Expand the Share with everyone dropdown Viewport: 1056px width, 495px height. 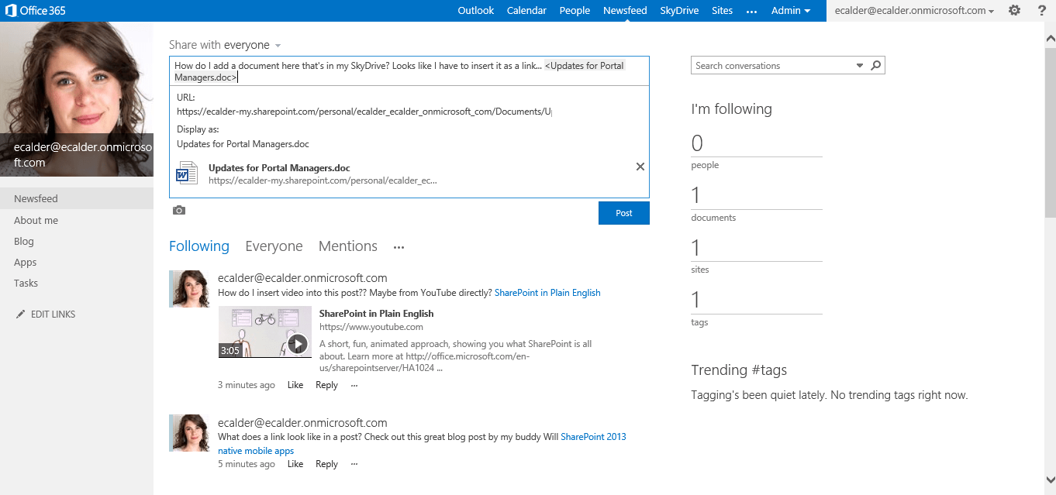[x=278, y=46]
